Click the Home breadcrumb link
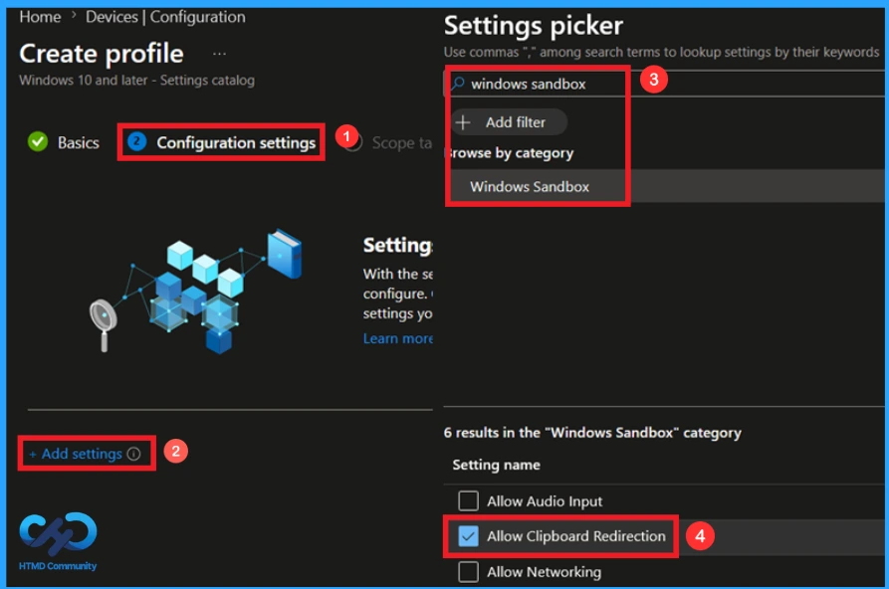Screen dimensions: 889x589 tap(40, 17)
